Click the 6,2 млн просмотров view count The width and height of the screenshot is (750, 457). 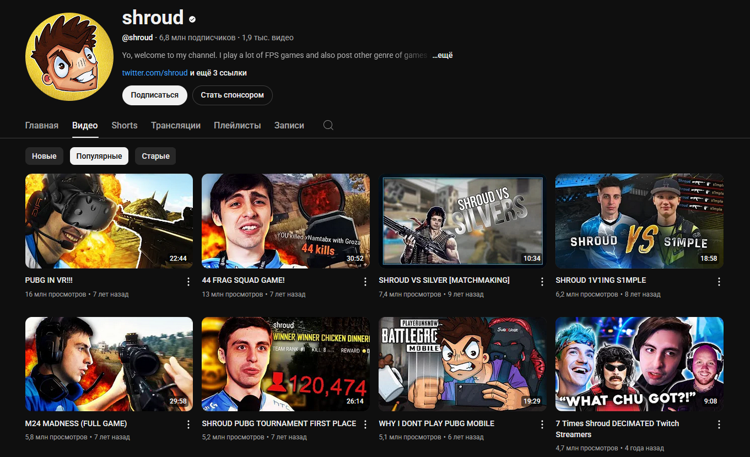click(587, 294)
